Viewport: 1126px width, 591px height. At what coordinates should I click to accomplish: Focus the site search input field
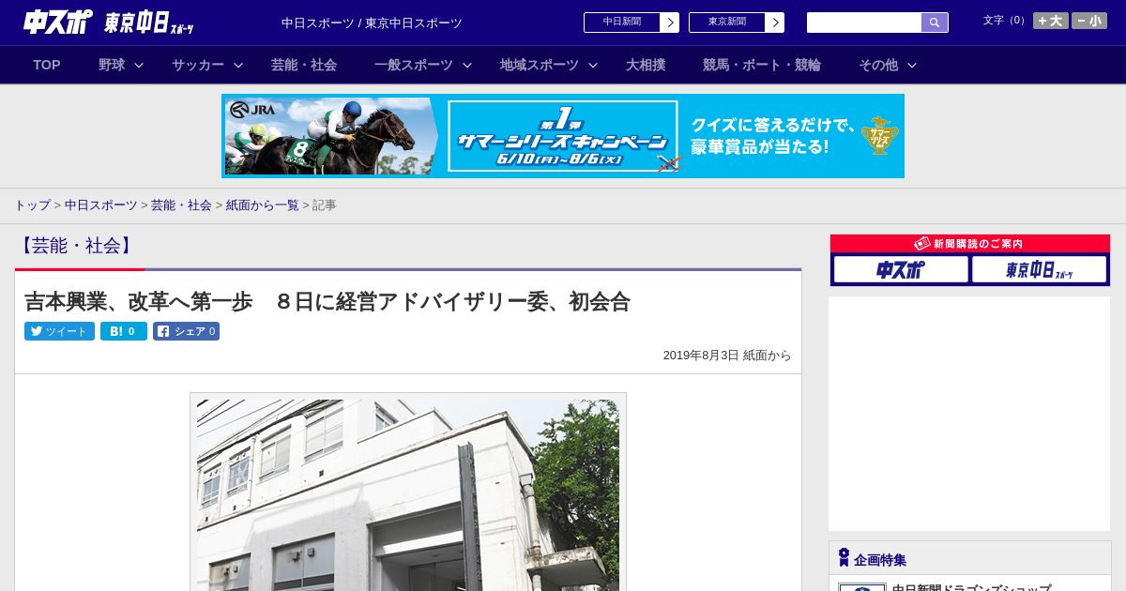point(864,23)
